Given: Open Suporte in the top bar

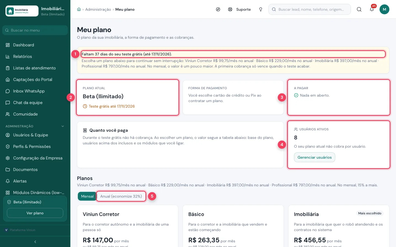Looking at the screenshot, I should point(240,9).
